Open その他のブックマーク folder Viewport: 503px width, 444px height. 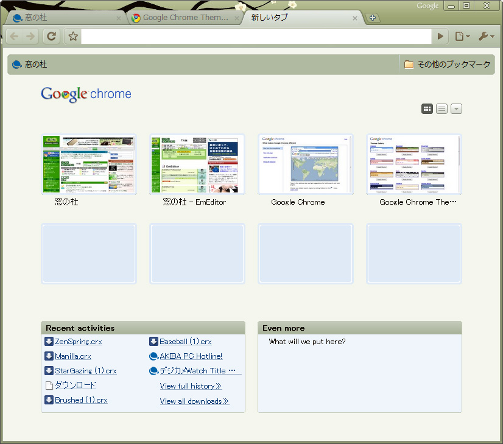pos(447,65)
